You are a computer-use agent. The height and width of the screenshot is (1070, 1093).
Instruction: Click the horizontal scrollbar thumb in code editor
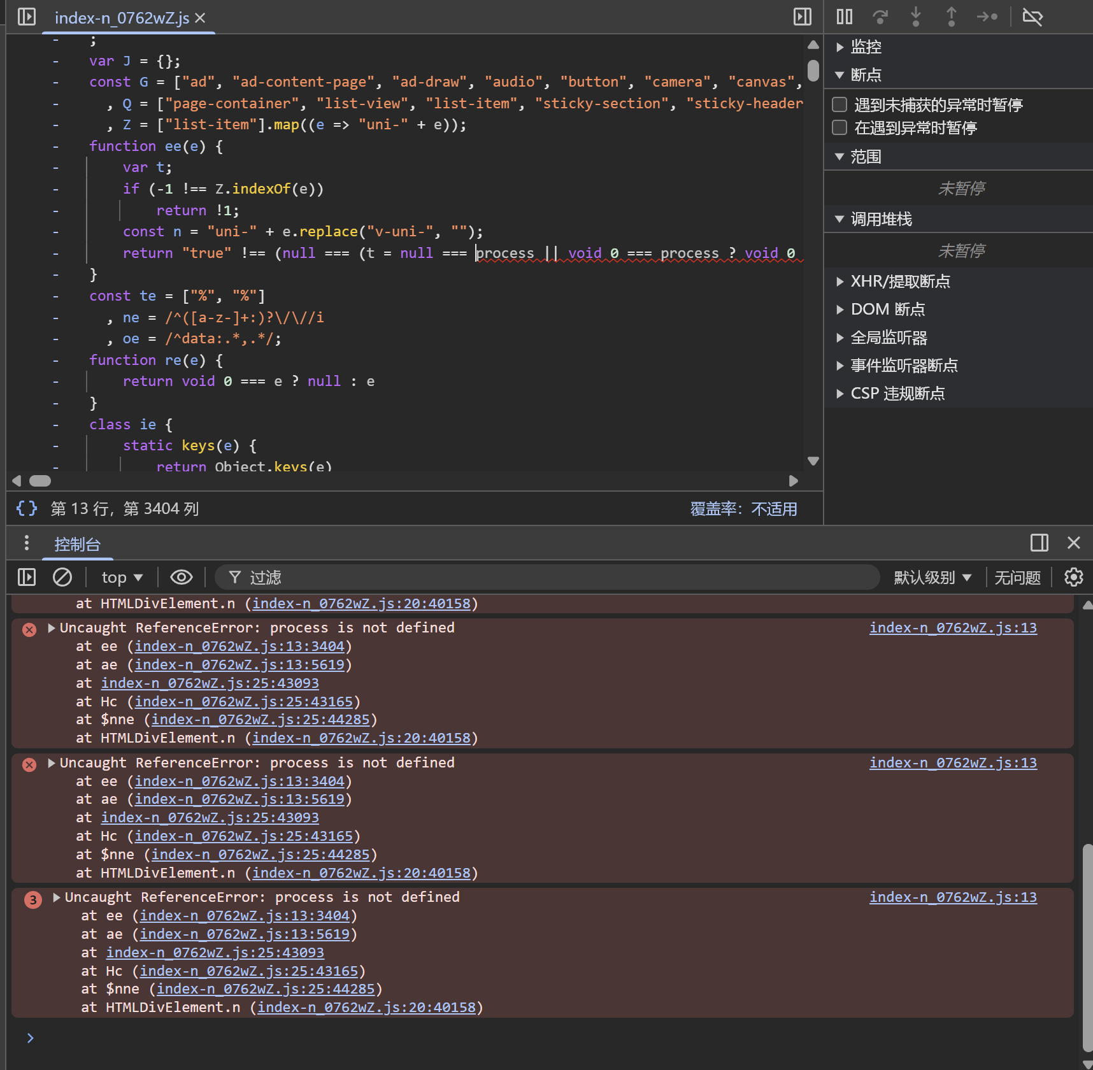coord(40,481)
